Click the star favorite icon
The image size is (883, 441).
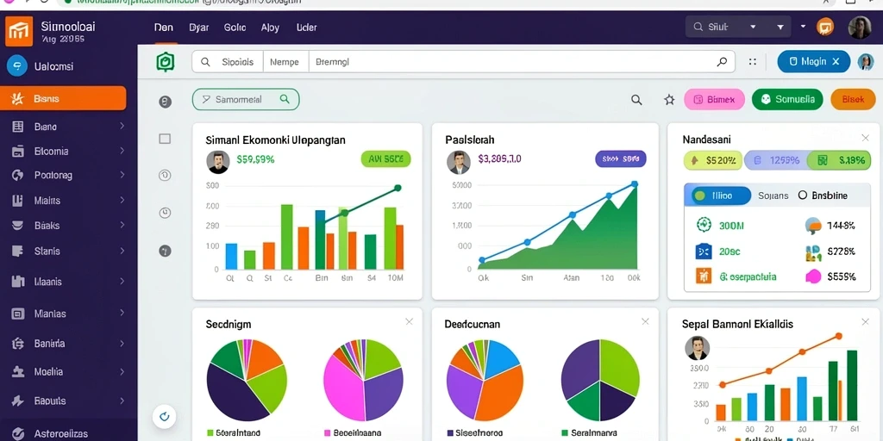click(669, 100)
